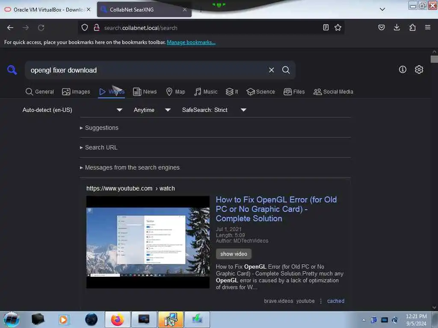
Task: Click the OpenGL video thumbnail
Action: coord(148,242)
